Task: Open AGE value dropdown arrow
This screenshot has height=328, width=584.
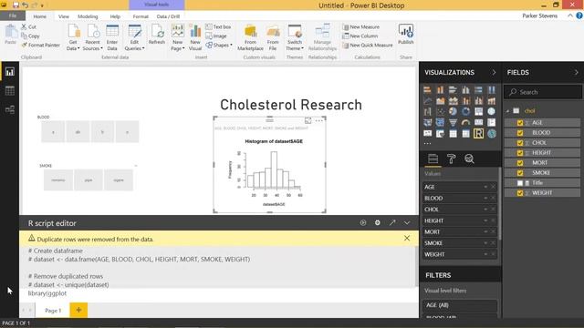Action: [485, 187]
